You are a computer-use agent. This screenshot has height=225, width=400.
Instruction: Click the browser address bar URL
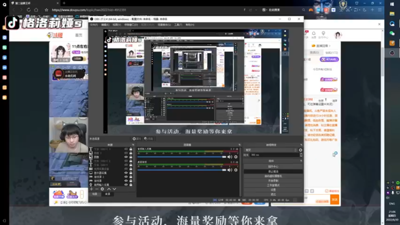pyautogui.click(x=89, y=10)
